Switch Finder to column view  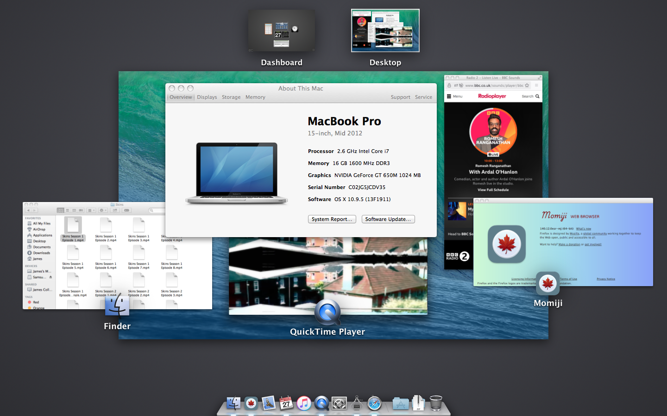click(x=74, y=210)
